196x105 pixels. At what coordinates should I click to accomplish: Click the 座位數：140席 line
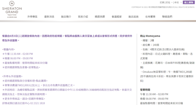click(150, 45)
